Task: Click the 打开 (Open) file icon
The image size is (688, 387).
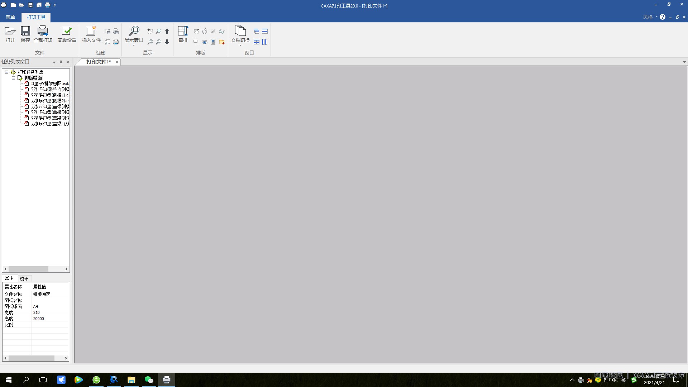Action: pos(10,32)
